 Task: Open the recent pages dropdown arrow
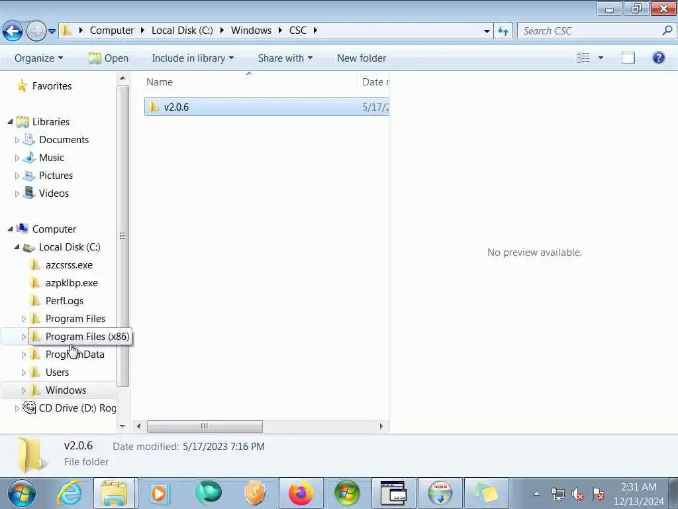pyautogui.click(x=52, y=31)
